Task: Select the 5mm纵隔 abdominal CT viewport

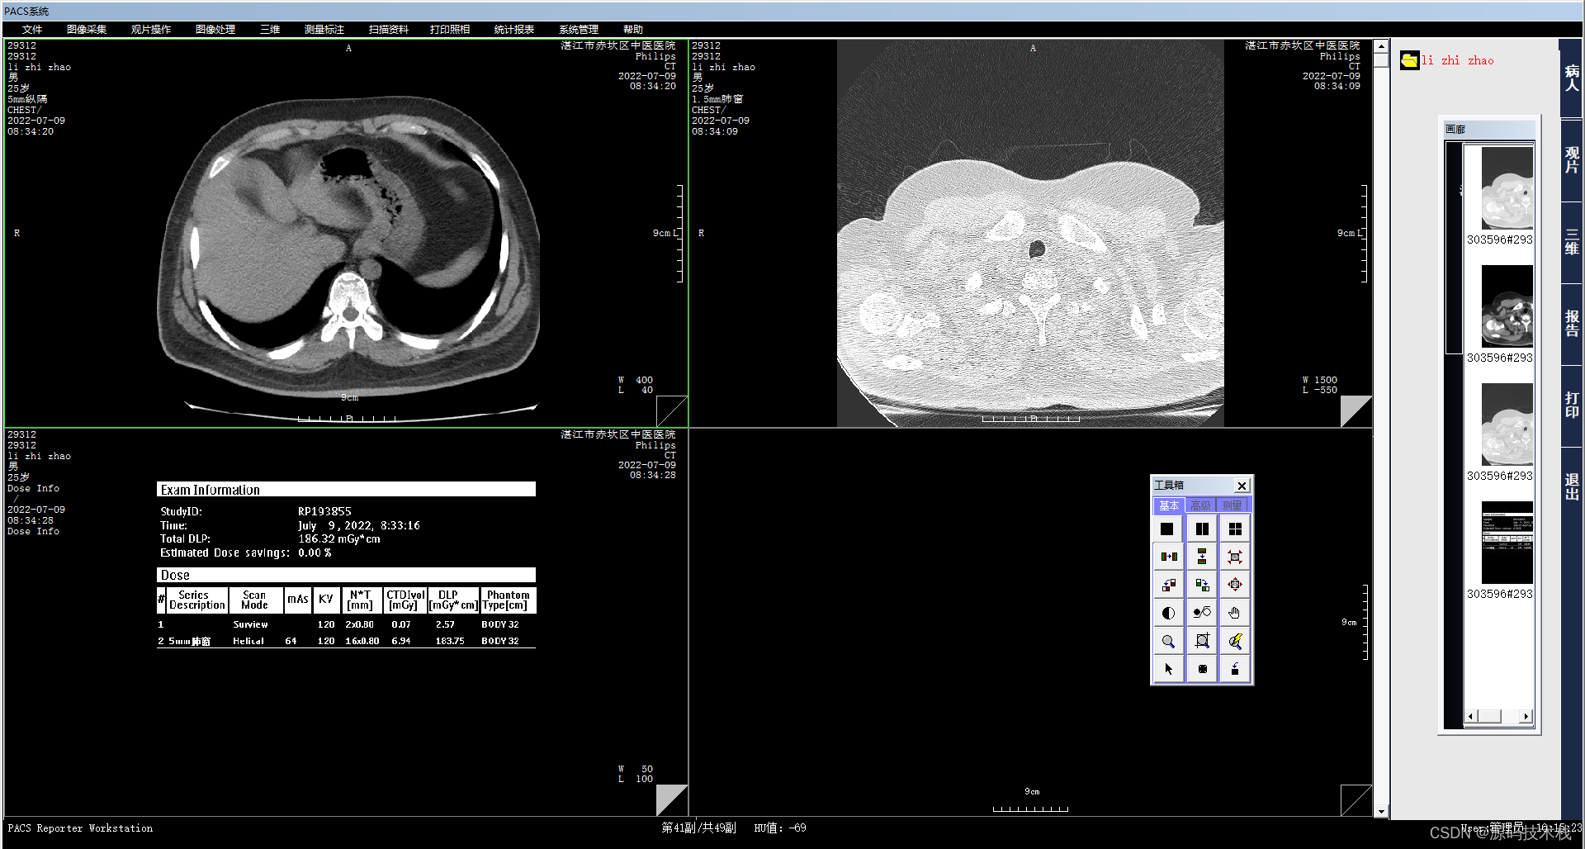Action: tap(347, 233)
